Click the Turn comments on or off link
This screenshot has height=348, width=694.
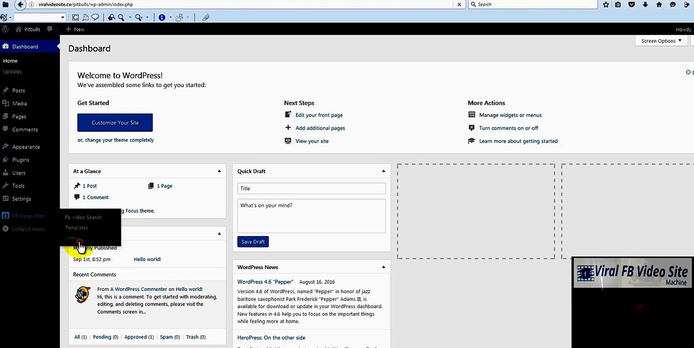point(509,128)
